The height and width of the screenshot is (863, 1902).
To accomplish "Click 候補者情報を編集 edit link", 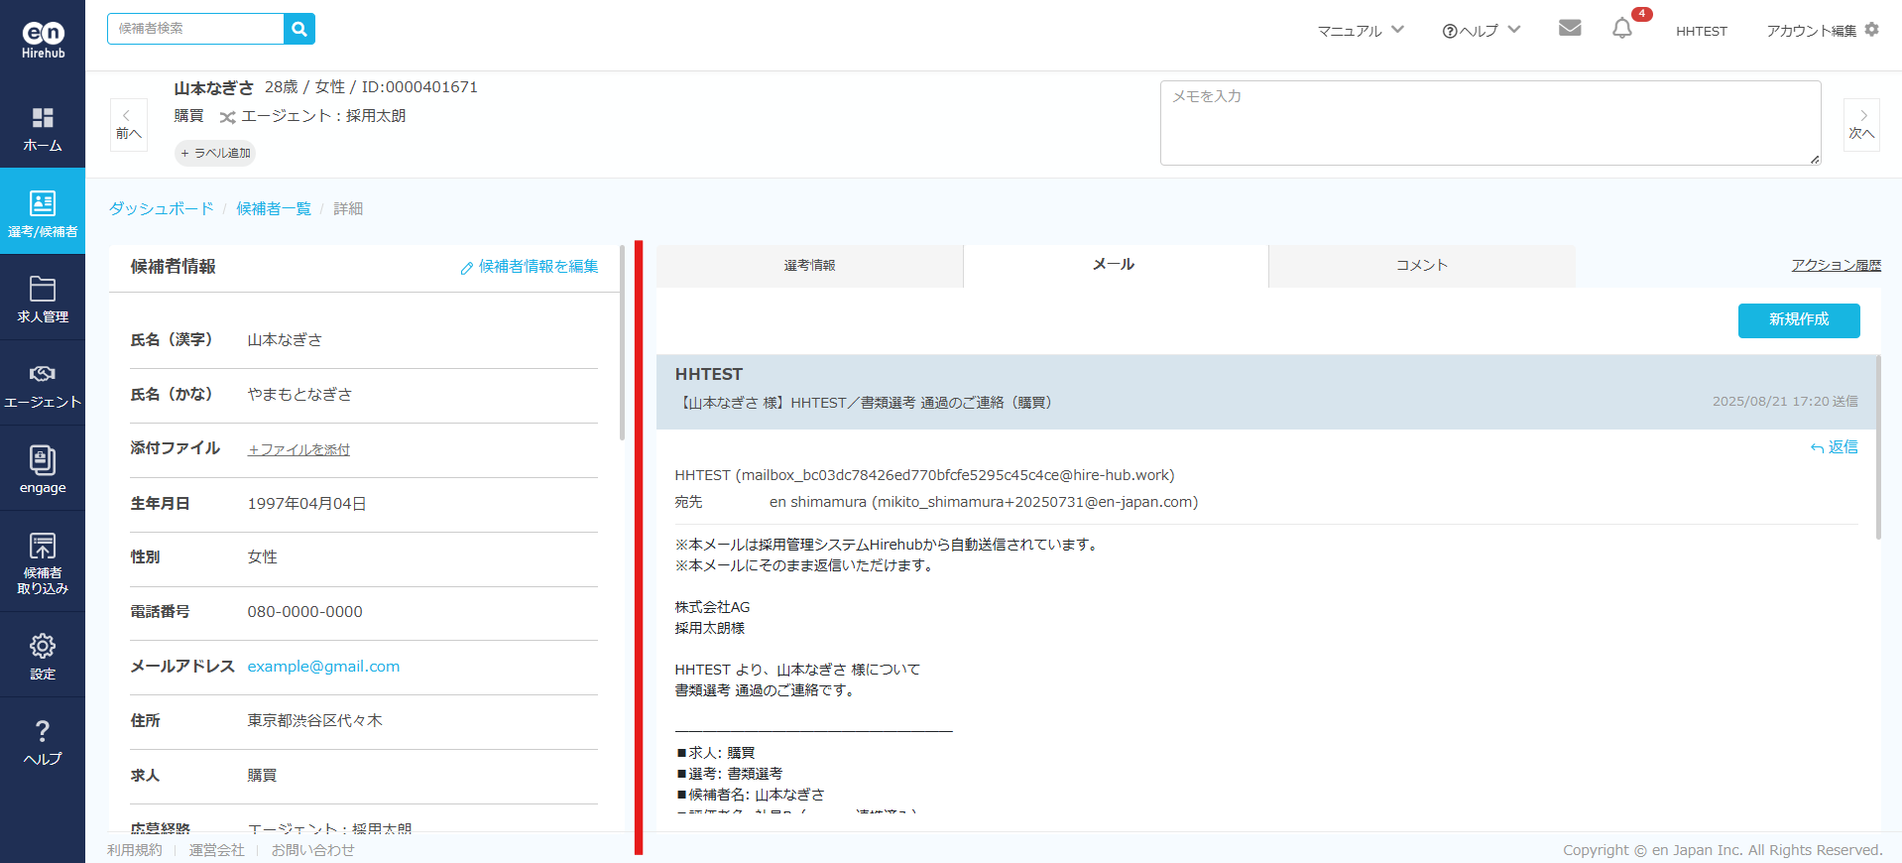I will pos(530,267).
